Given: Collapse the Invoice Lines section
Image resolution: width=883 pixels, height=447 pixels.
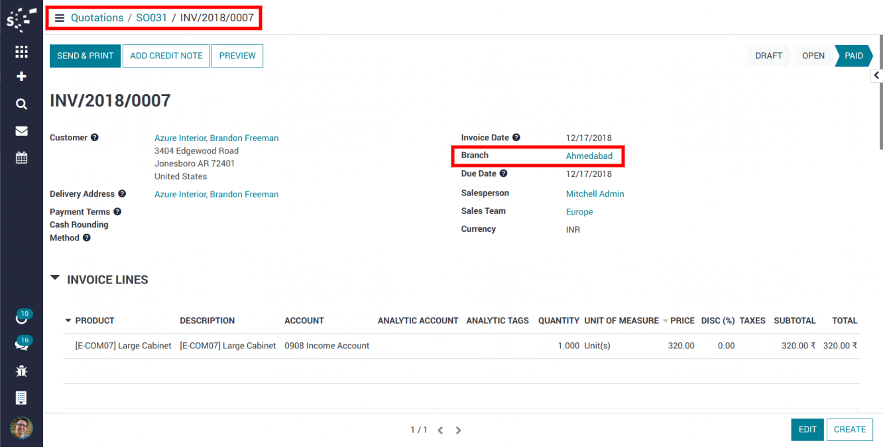Looking at the screenshot, I should click(55, 279).
